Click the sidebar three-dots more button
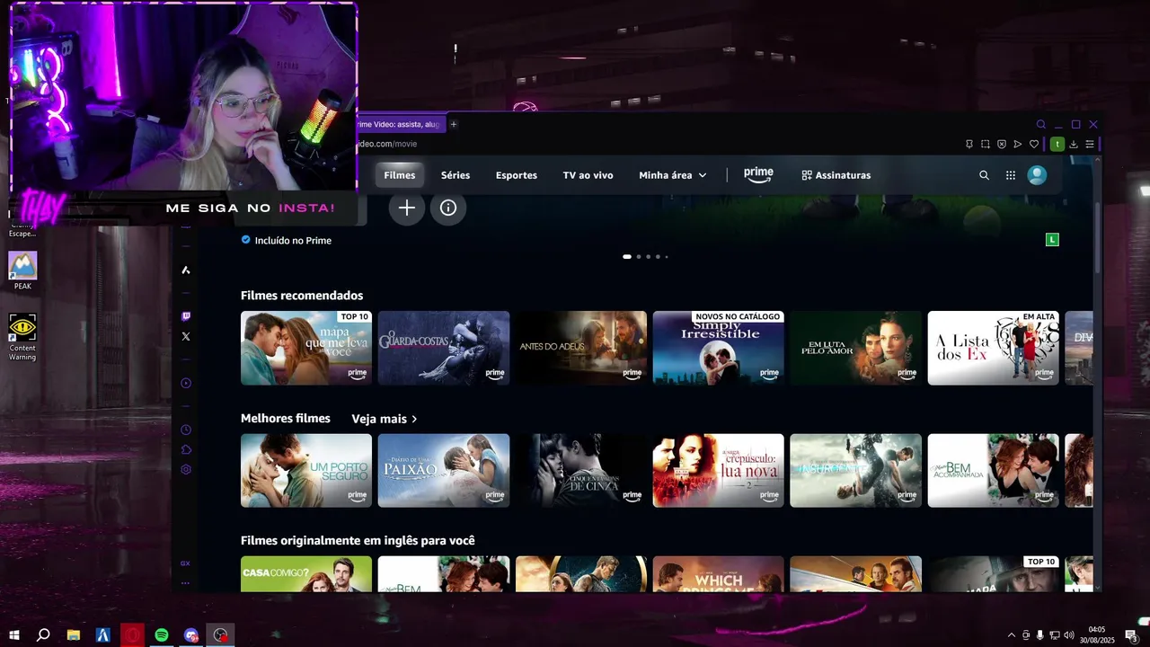 185,582
